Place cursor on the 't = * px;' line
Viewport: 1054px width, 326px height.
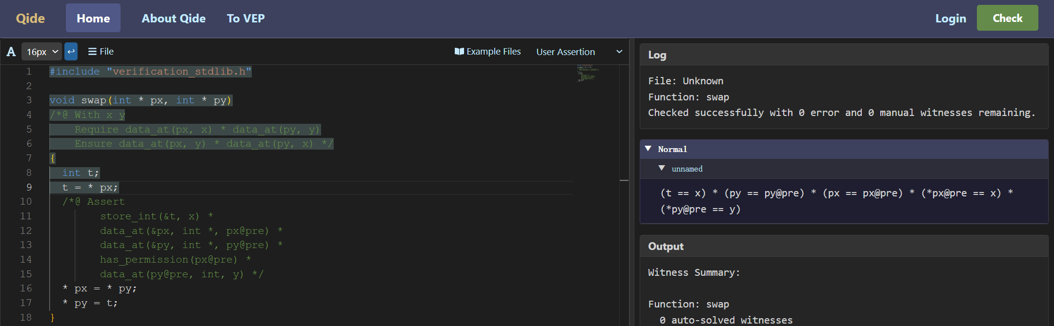point(90,188)
